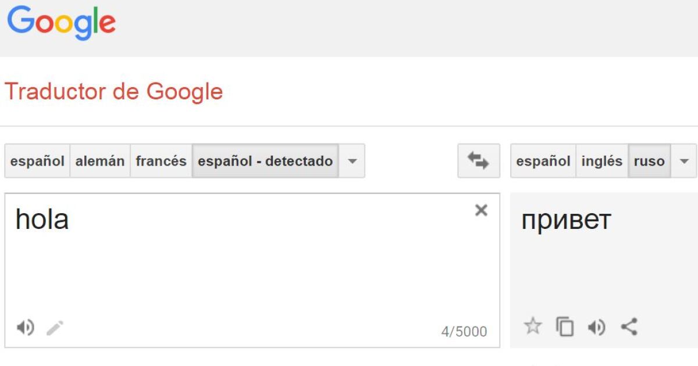This screenshot has height=366, width=698.
Task: Open the Traductor de Google title link
Action: click(x=113, y=92)
